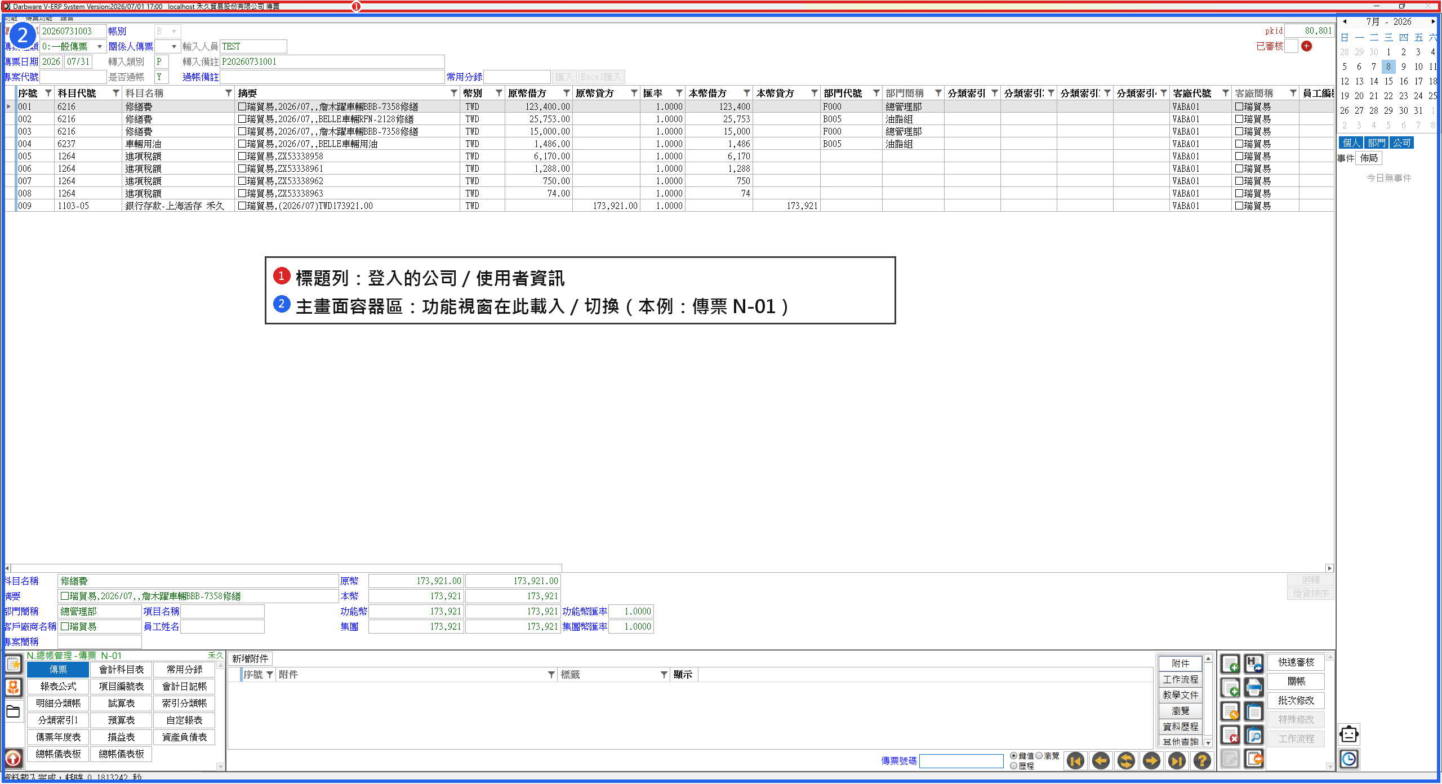Click the orange flower icon in sidebar
The width and height of the screenshot is (1442, 784).
pyautogui.click(x=14, y=687)
